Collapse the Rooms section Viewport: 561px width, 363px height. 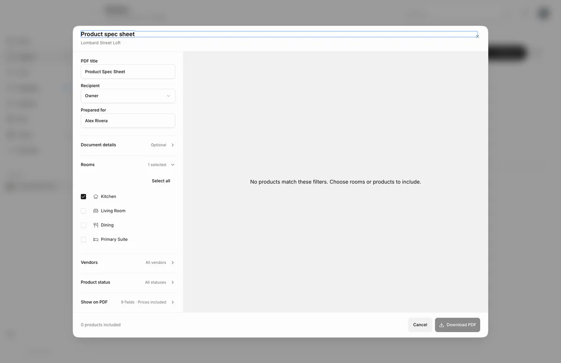coord(128,165)
